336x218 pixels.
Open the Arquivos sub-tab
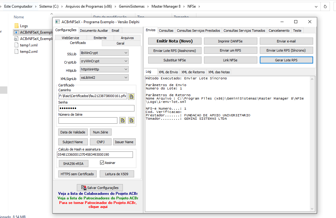[x=127, y=38]
